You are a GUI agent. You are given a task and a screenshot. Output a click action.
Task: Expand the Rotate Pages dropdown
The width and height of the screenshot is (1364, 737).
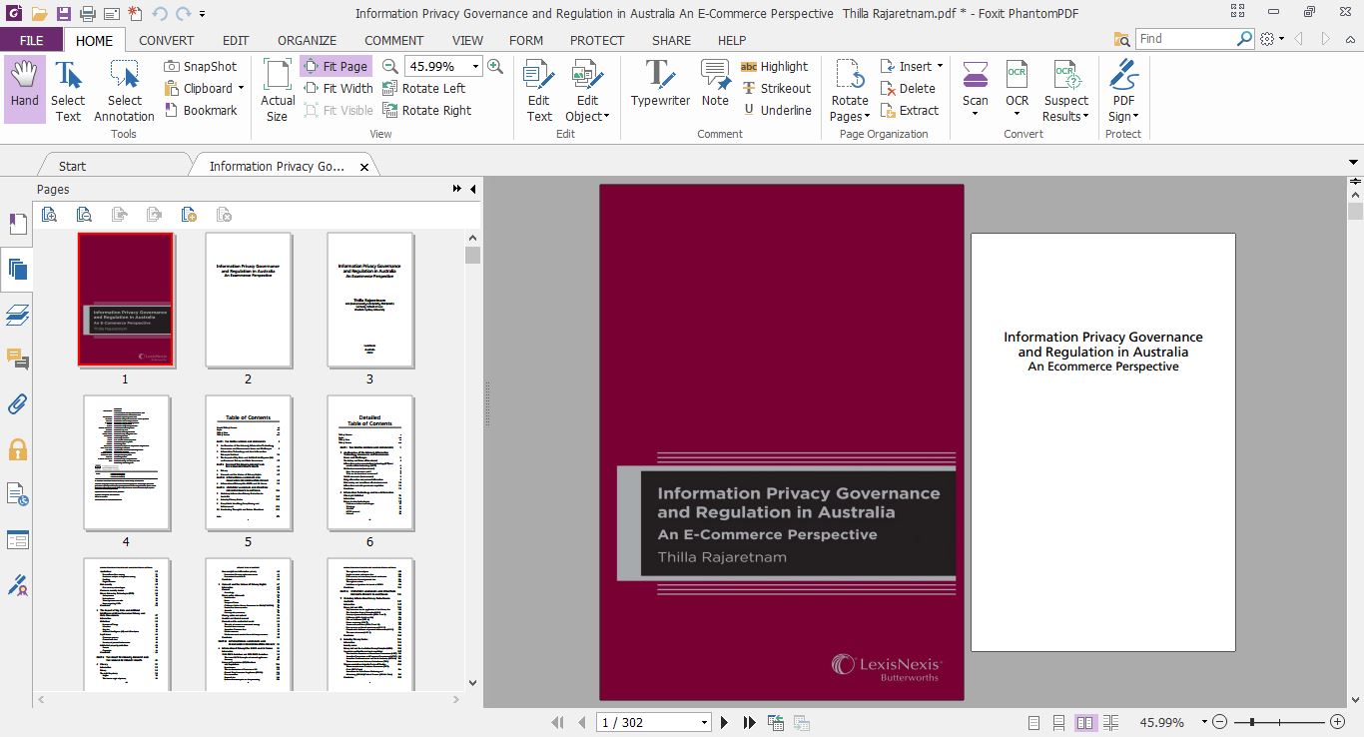click(x=867, y=116)
